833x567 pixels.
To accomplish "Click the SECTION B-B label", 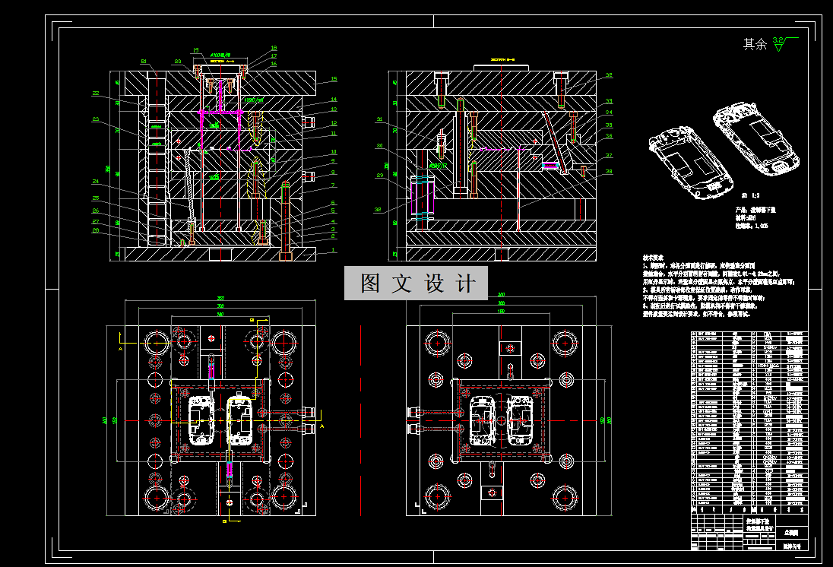I will (504, 60).
